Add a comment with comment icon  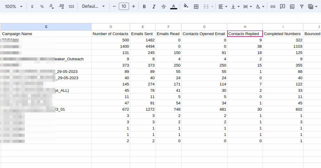pos(282,6)
